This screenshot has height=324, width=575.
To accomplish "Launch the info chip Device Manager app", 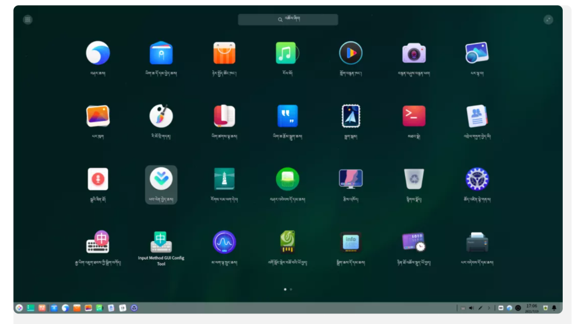I will [350, 242].
